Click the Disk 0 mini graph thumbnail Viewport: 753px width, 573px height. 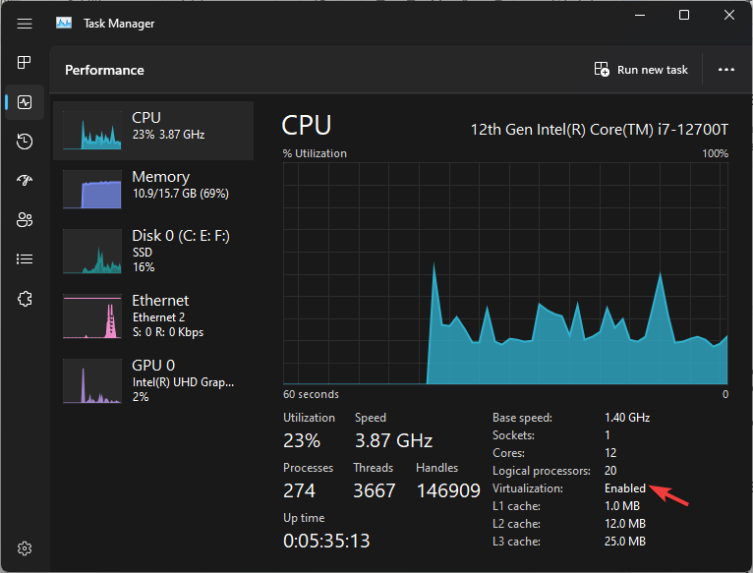point(92,252)
